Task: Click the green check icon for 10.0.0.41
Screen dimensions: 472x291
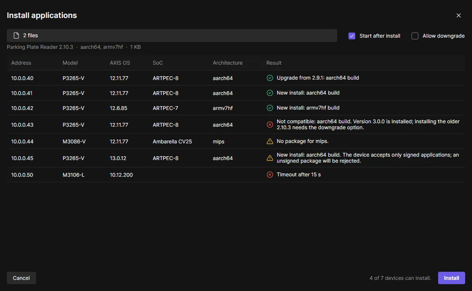Action: point(270,93)
